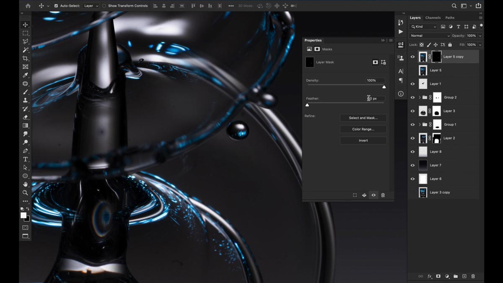Add a layer mask from the Layers footer
Viewport: 503px width, 283px height.
pos(438,276)
